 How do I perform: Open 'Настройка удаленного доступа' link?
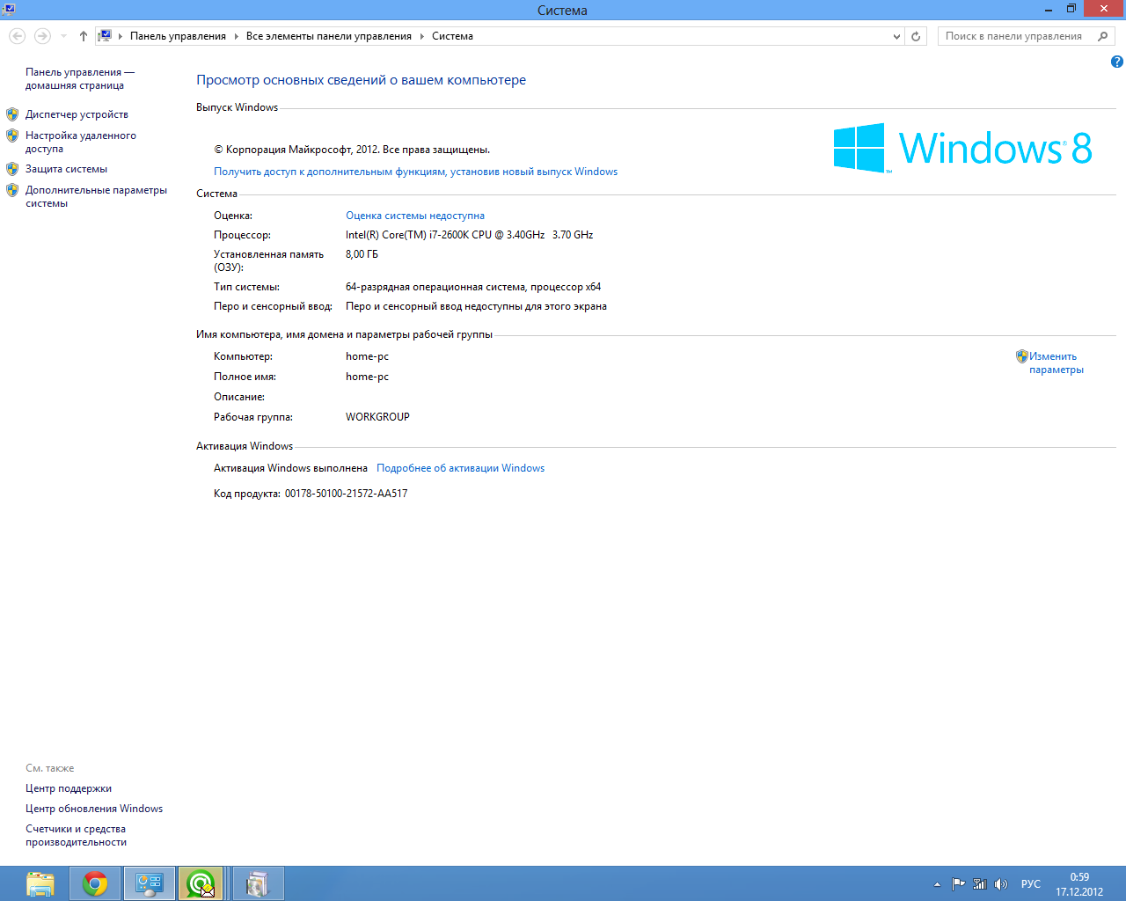click(x=80, y=142)
